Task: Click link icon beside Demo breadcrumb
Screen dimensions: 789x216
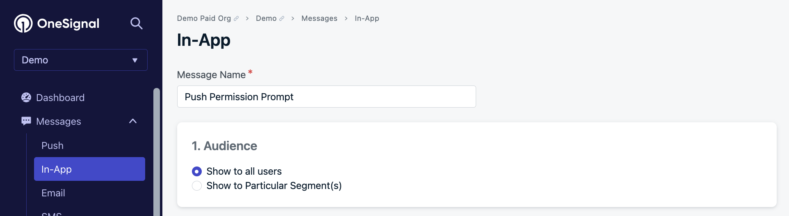Action: 282,18
